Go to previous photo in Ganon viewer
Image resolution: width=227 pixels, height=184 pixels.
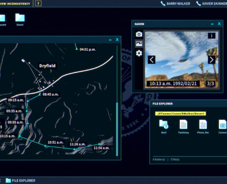151,60
